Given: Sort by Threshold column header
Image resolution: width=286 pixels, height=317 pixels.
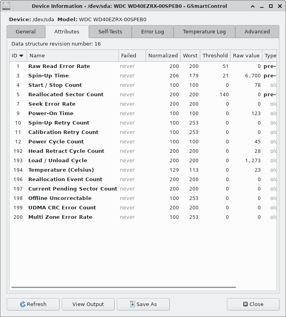Looking at the screenshot, I should pos(215,56).
